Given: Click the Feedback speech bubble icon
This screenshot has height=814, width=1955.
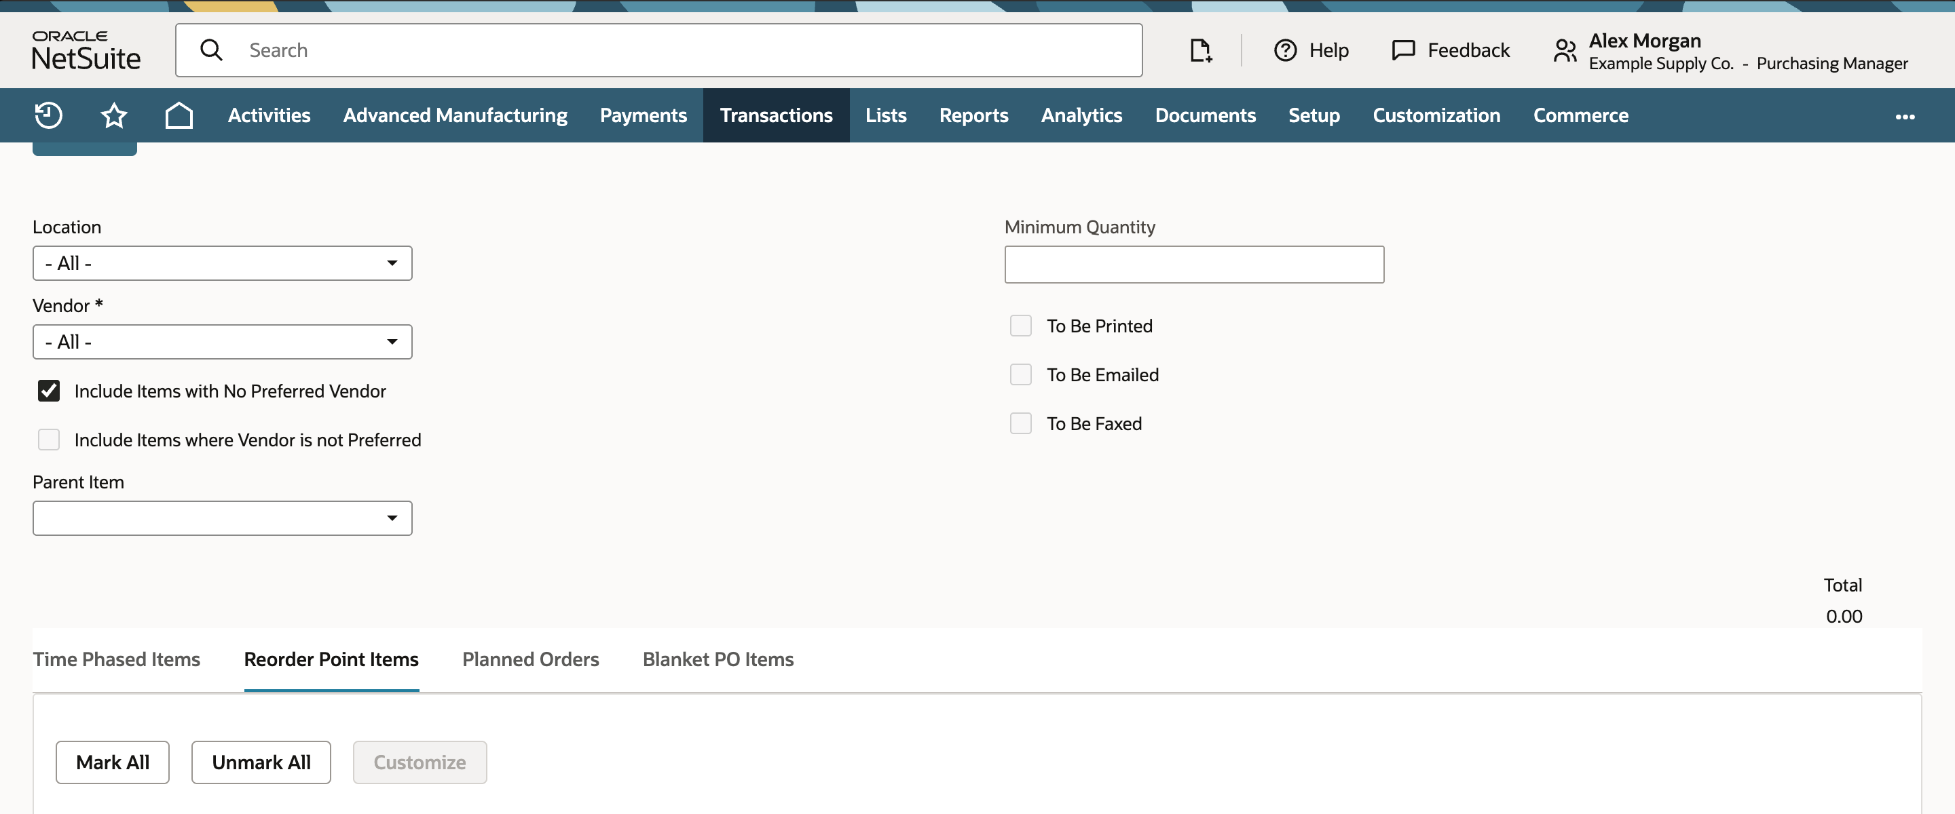Looking at the screenshot, I should 1403,50.
